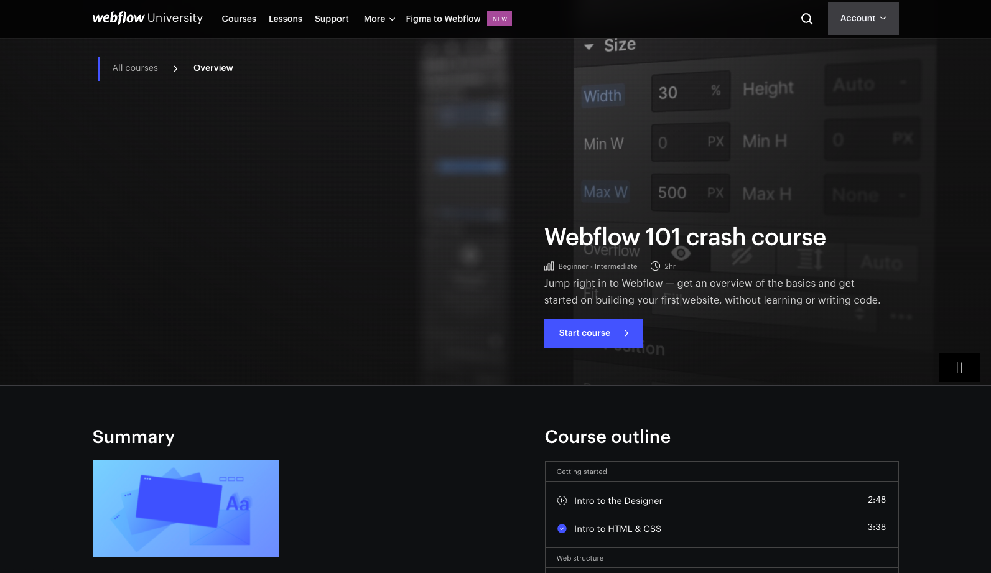
Task: Open the Support menu item
Action: 332,19
